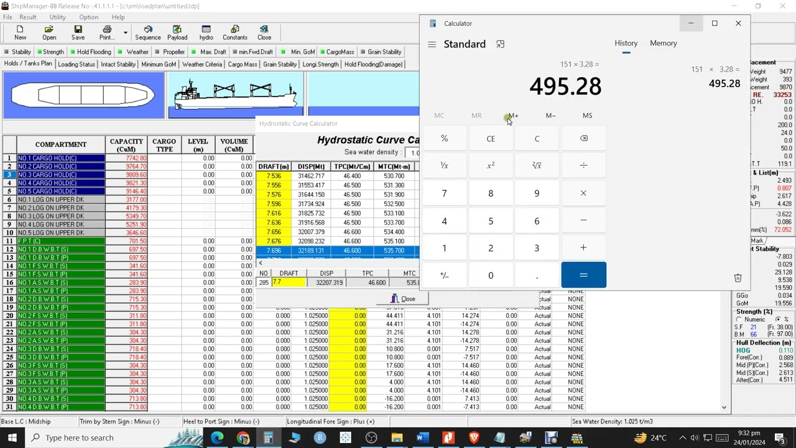This screenshot has width=796, height=448.
Task: Click the Max. Draft status indicator
Action: pyautogui.click(x=209, y=52)
